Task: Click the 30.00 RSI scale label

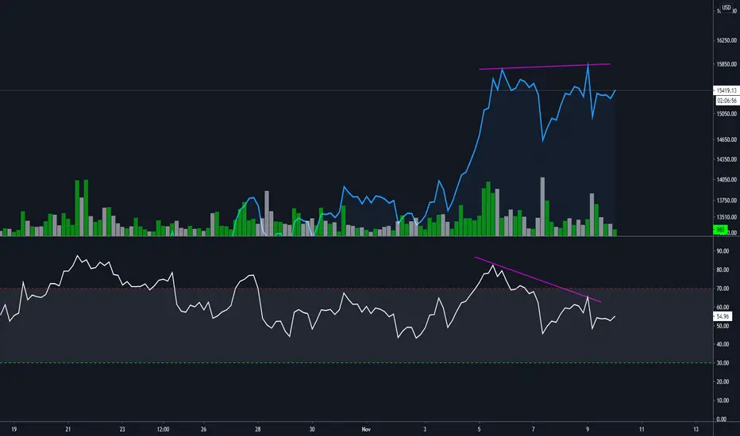Action: 723,363
